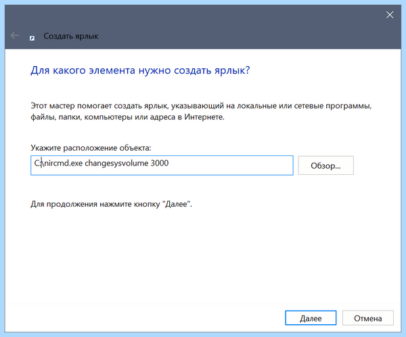406x337 pixels.
Task: Click the description paragraph starting 'Этот мастер помогает'
Action: click(201, 111)
